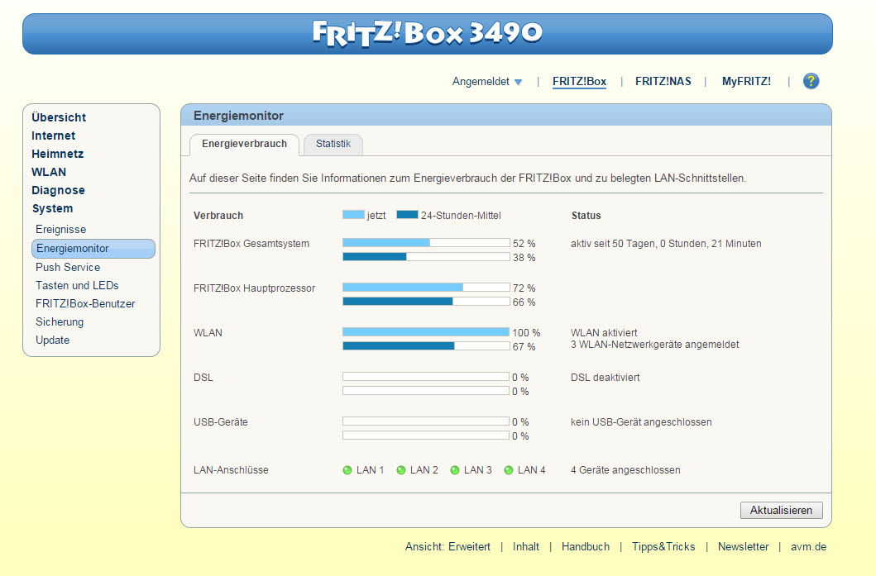Toggle view via Ansicht: Erweitert link

coord(448,546)
